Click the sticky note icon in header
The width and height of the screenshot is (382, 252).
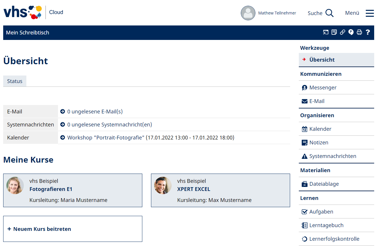point(334,32)
